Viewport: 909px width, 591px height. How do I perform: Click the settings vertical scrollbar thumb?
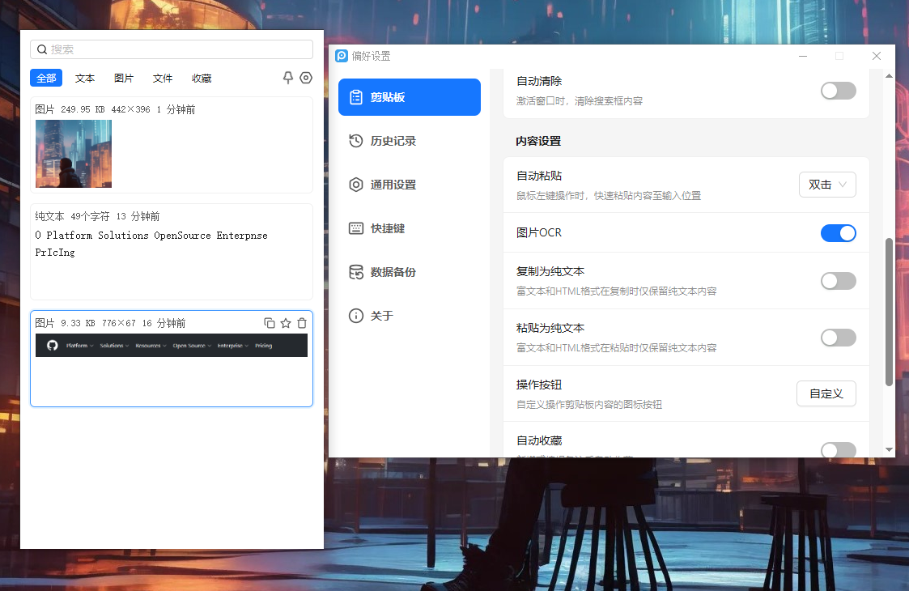tap(889, 312)
